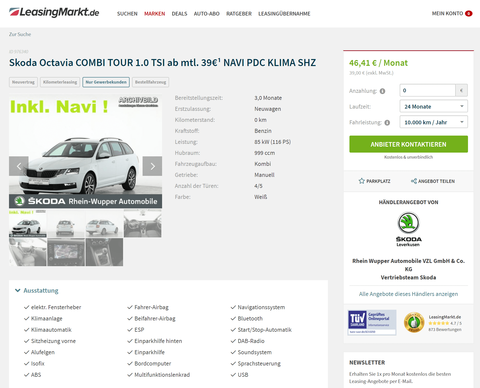This screenshot has height=388, width=480.
Task: Open the Laufzeit dropdown
Action: pyautogui.click(x=434, y=106)
